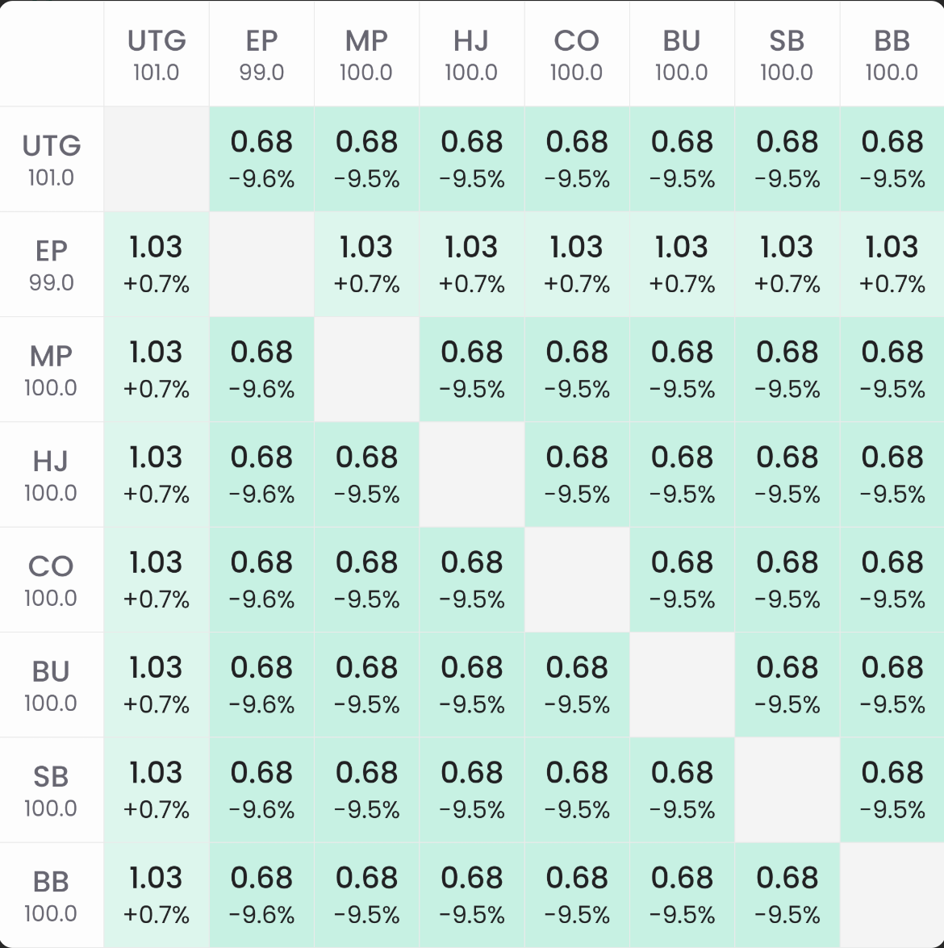Click cell in EP row, BB column
This screenshot has width=944, height=948.
click(892, 264)
